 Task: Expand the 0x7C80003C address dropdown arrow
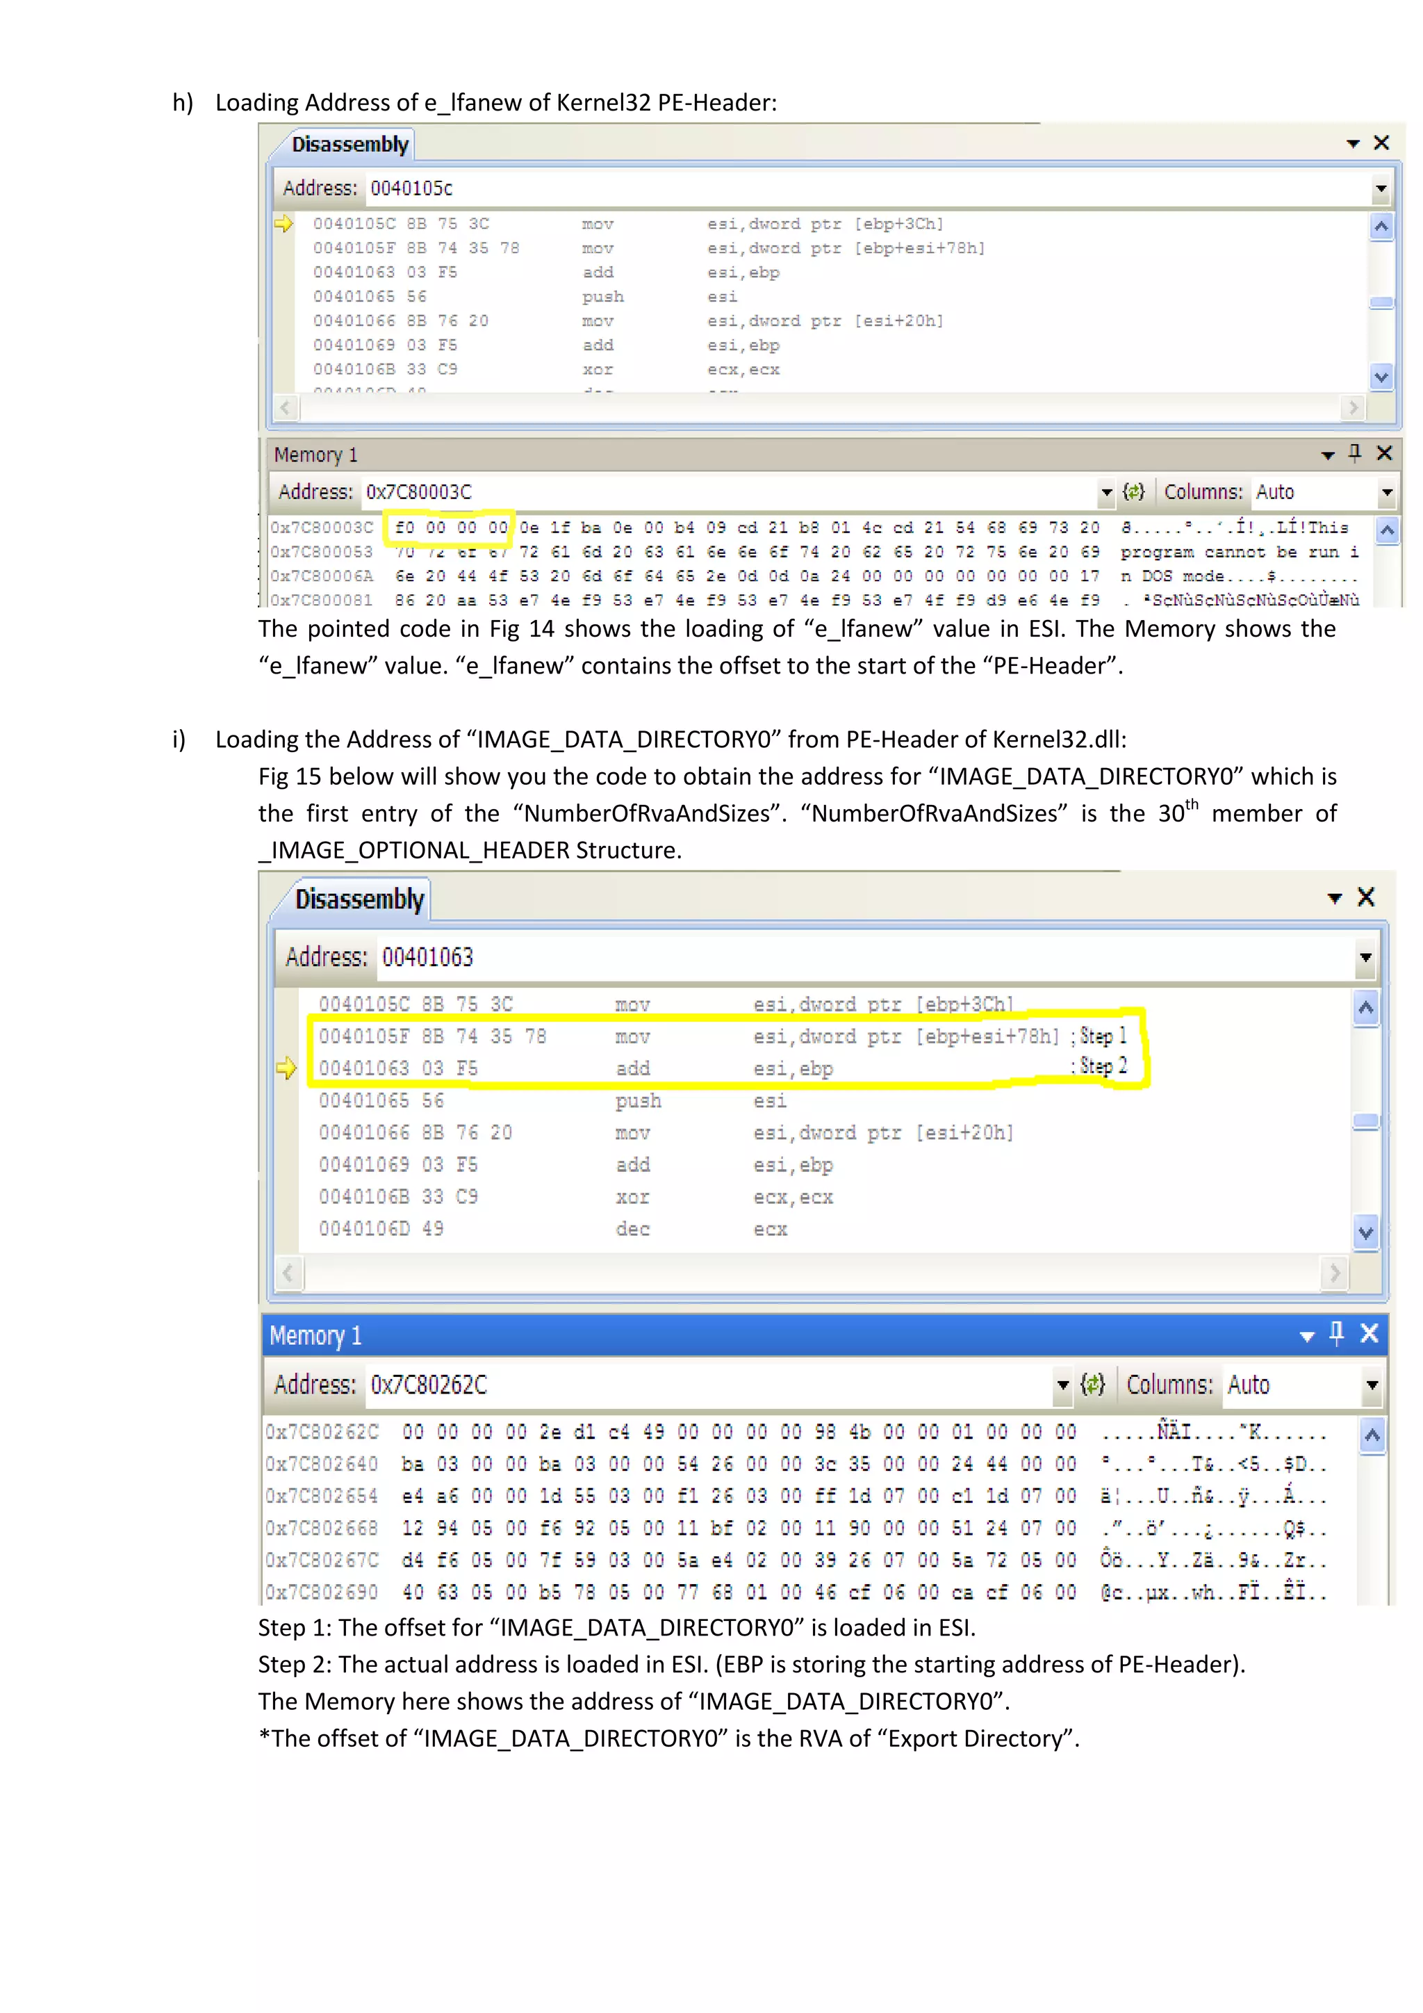1105,492
